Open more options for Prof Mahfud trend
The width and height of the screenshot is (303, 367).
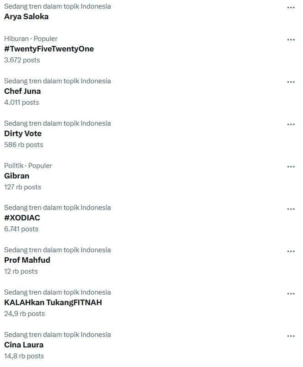click(x=291, y=252)
